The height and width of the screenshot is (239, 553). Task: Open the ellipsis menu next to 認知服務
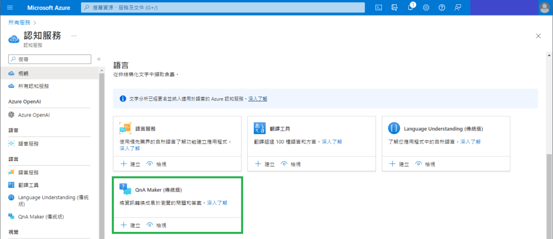[74, 36]
